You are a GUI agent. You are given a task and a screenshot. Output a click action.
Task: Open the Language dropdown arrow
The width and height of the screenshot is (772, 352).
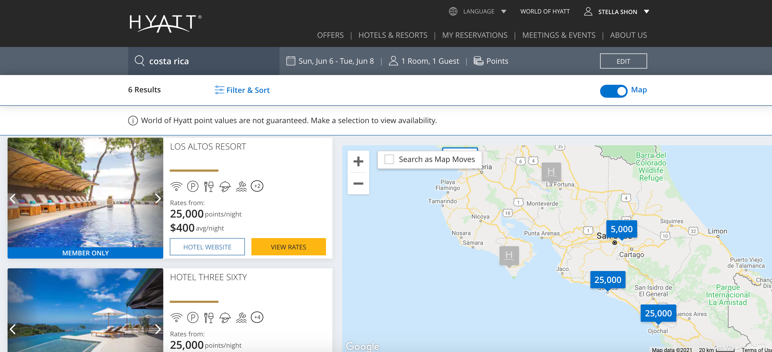pos(504,12)
